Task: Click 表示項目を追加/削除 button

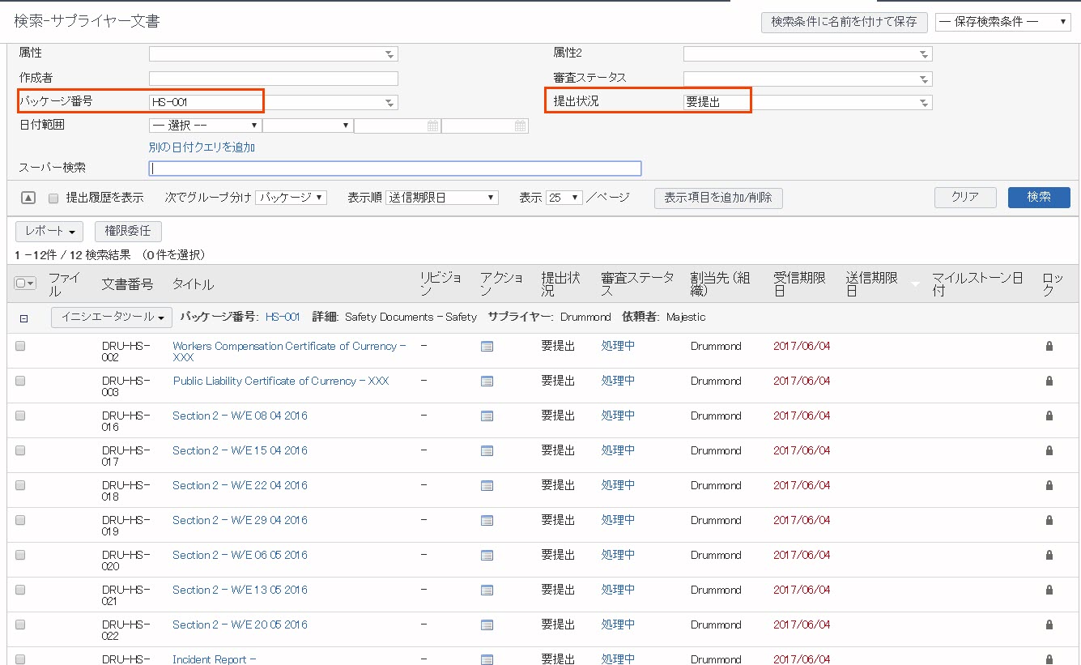Action: click(x=718, y=198)
